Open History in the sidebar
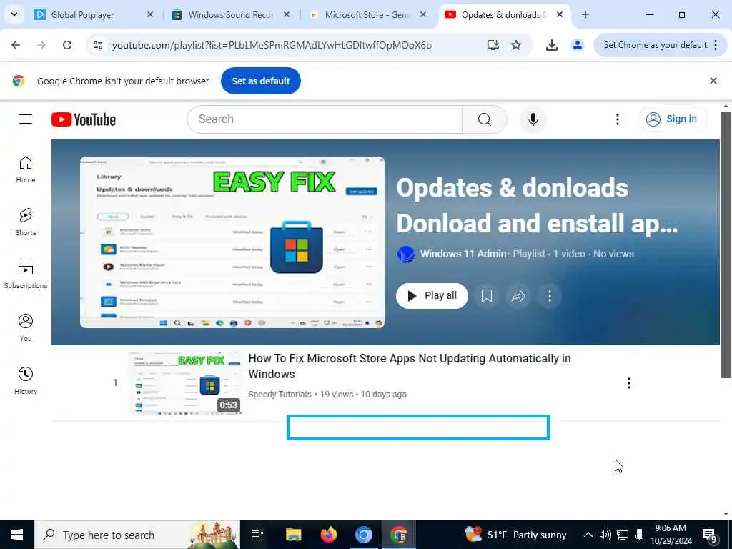Screen dimensions: 732x549 click(26, 381)
